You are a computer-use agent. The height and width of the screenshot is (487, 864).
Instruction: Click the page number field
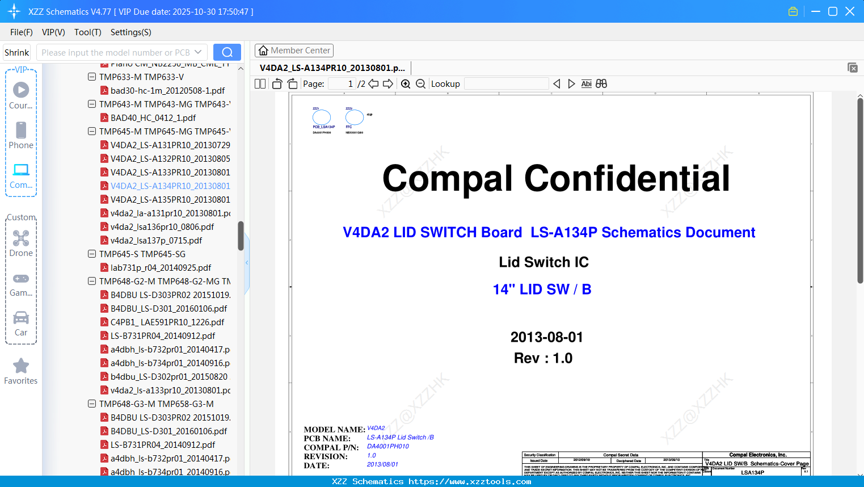click(342, 84)
